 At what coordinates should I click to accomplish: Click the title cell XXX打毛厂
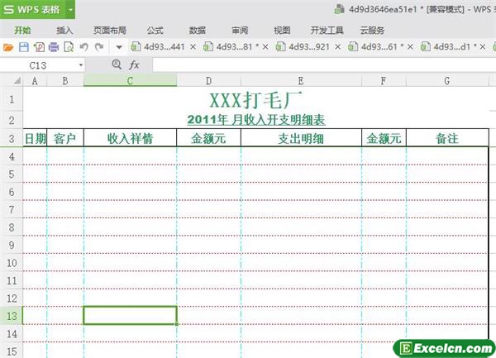point(256,101)
